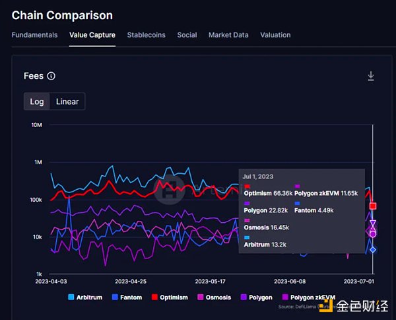
Task: Click the 100k y-axis label
Action: [x=36, y=200]
